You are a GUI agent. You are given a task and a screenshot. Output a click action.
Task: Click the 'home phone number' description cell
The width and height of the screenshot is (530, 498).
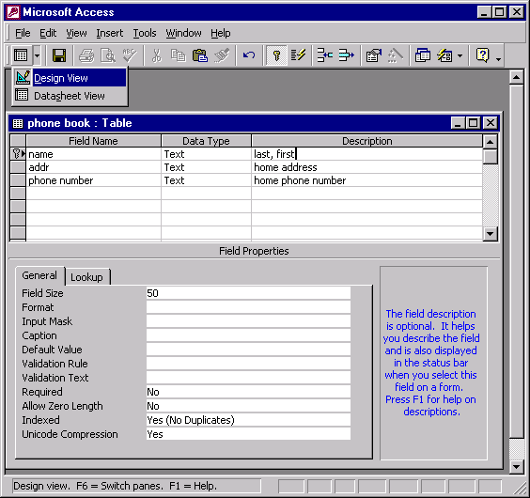[366, 180]
